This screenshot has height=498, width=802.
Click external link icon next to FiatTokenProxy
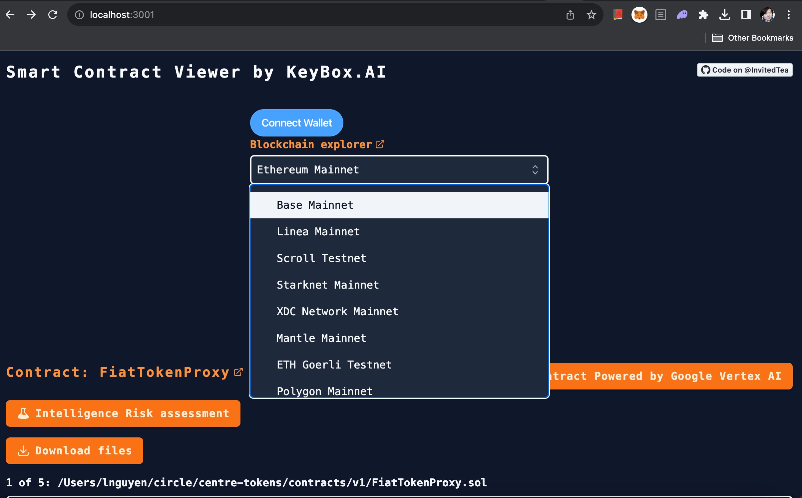[238, 372]
